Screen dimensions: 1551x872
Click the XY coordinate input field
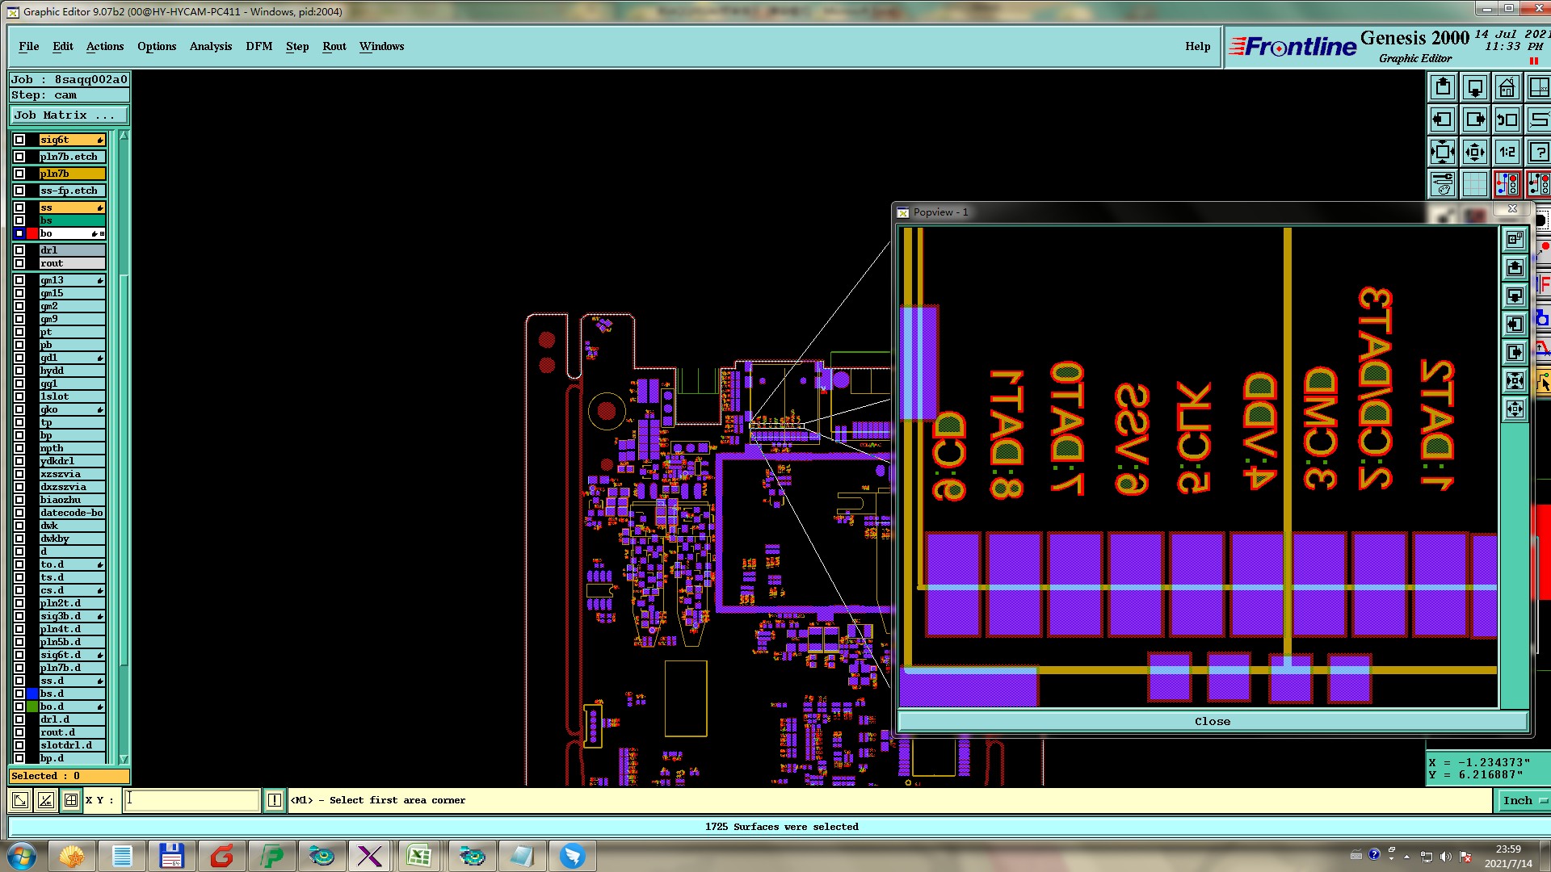pyautogui.click(x=191, y=800)
